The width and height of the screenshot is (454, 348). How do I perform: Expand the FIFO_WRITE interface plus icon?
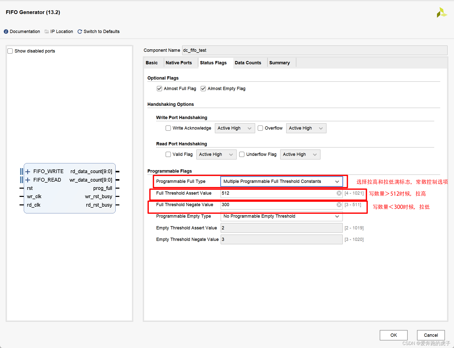click(28, 172)
